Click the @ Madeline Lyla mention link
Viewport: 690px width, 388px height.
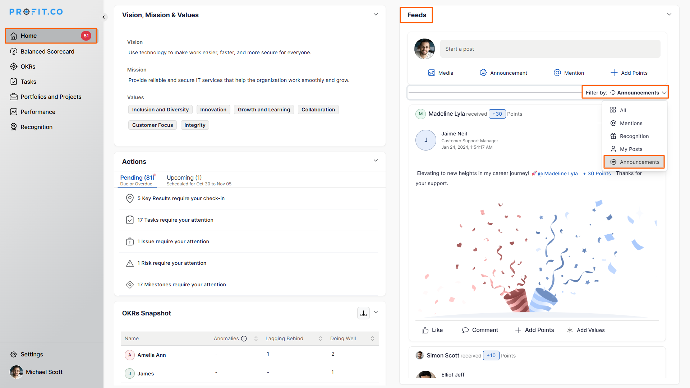pyautogui.click(x=558, y=174)
